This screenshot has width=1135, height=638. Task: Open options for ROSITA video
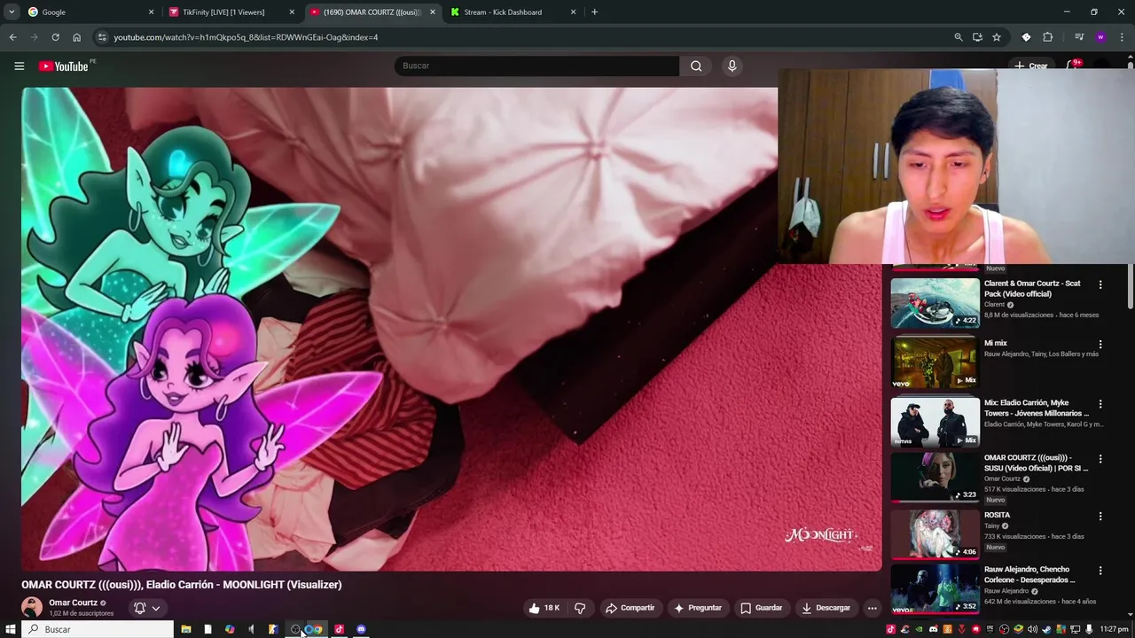point(1100,516)
